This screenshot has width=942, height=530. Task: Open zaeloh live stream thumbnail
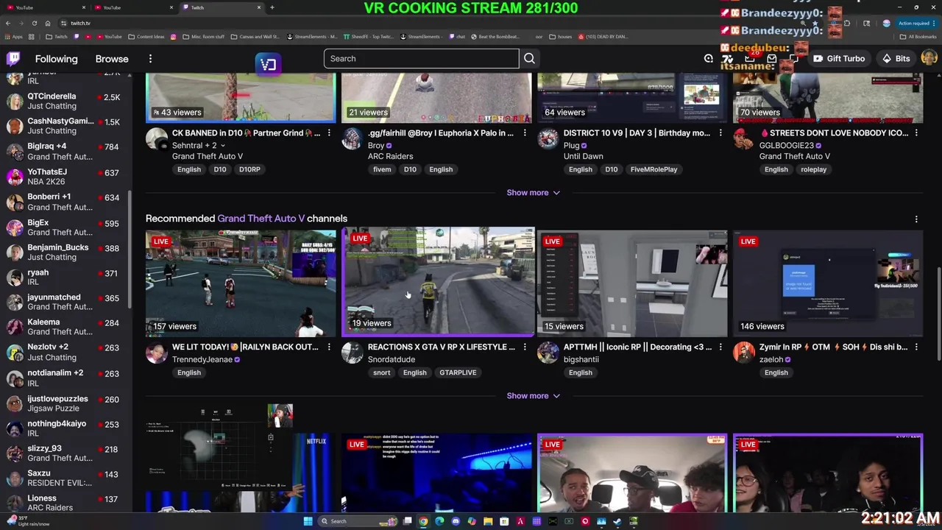828,283
